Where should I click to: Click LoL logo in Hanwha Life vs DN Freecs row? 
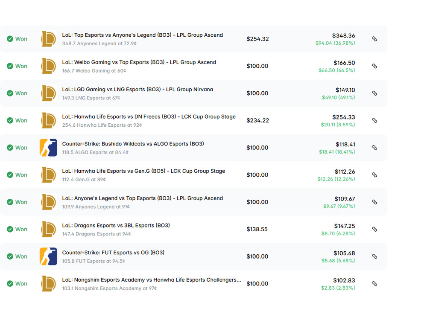[x=49, y=120]
